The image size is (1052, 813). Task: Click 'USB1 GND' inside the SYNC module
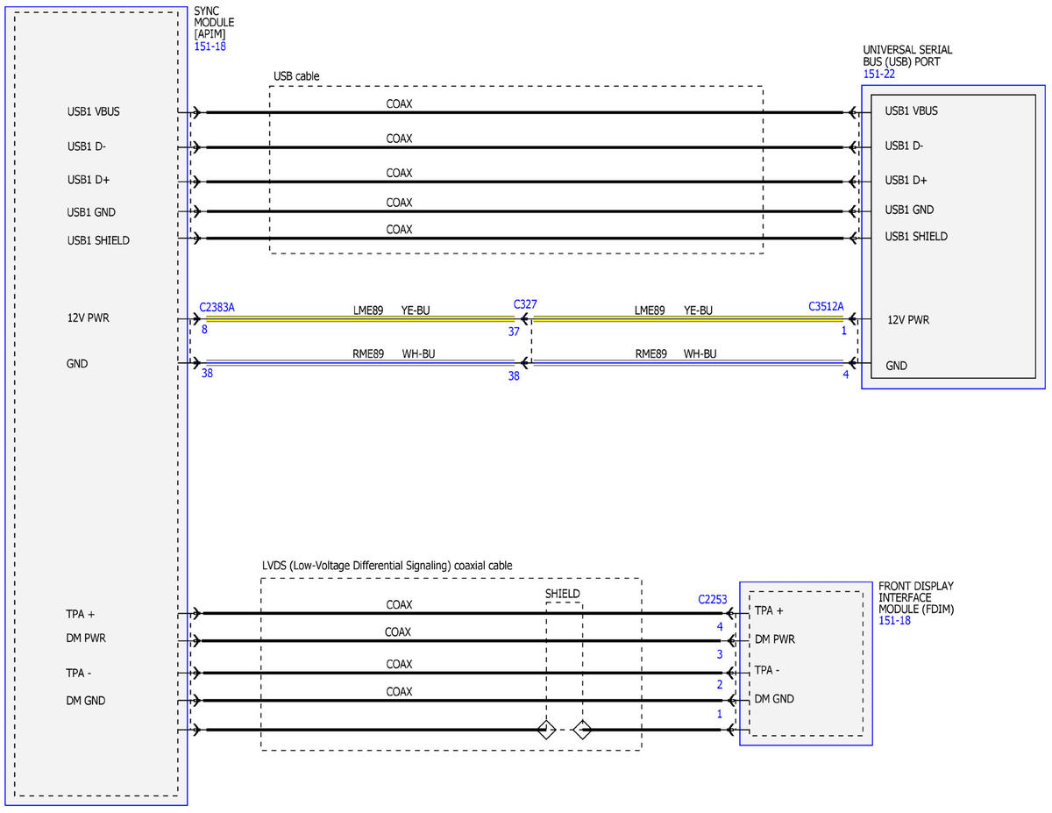(x=91, y=212)
